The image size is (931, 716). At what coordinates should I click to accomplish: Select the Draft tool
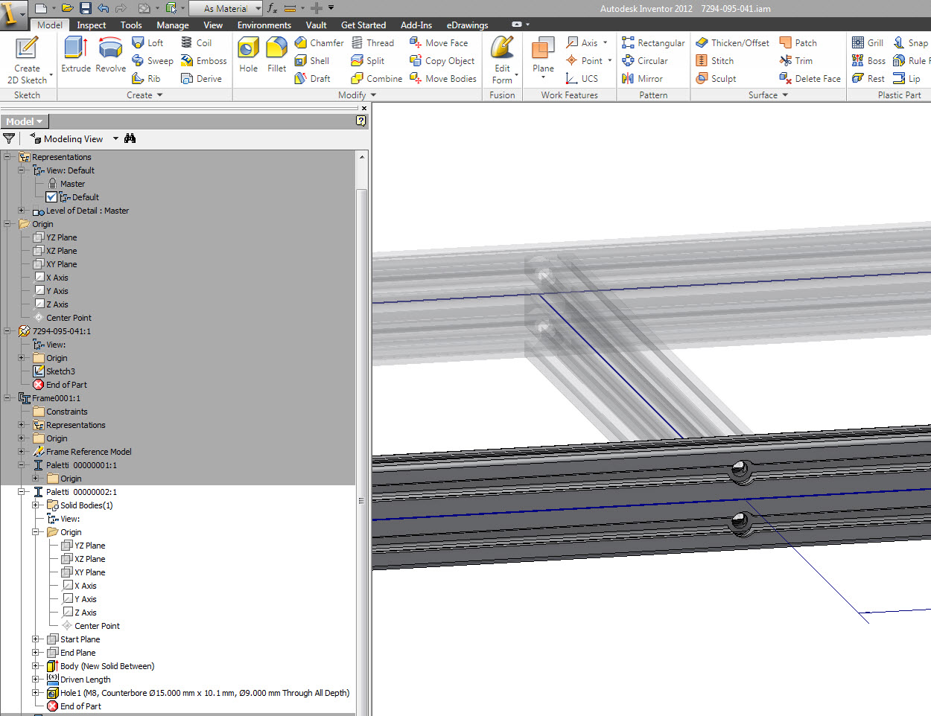(x=312, y=78)
